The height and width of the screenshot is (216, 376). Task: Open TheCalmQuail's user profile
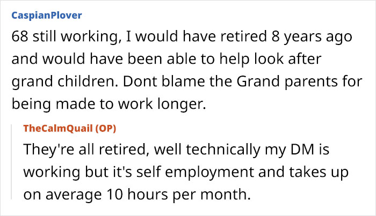pos(58,129)
